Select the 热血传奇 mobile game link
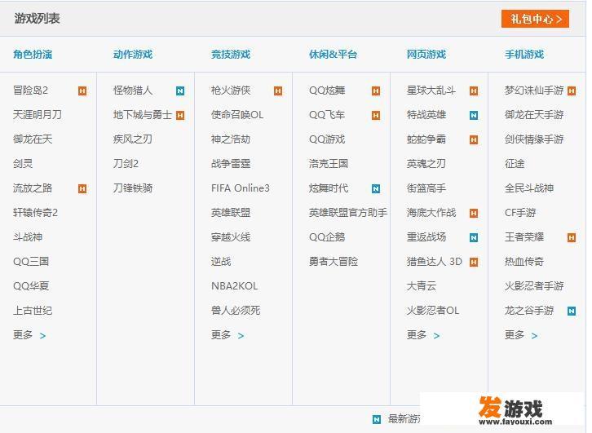 [x=524, y=262]
